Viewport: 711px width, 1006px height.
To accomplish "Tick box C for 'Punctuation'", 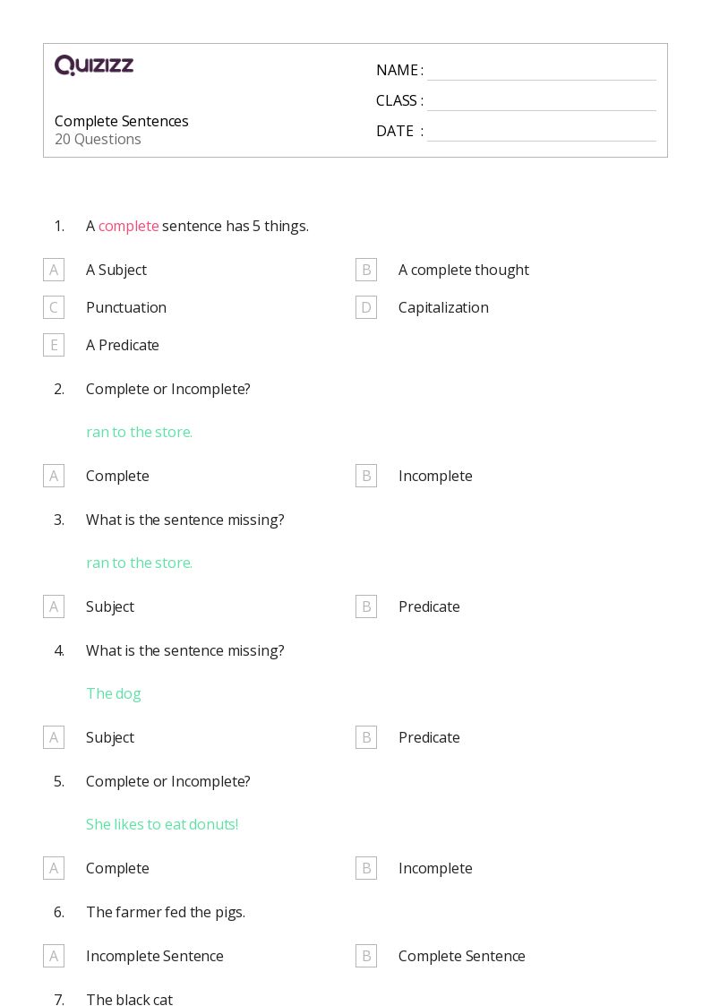I will 54,307.
